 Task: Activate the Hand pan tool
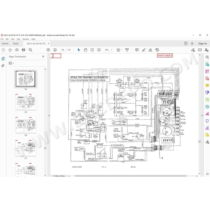click(85, 50)
